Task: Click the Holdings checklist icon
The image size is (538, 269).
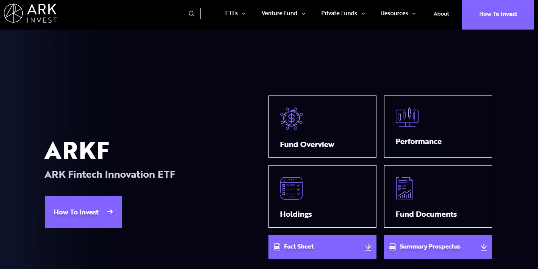Action: point(291,188)
